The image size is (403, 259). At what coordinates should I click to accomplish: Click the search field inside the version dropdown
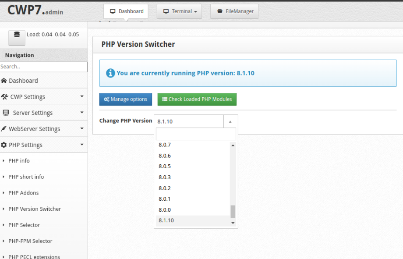(x=195, y=133)
